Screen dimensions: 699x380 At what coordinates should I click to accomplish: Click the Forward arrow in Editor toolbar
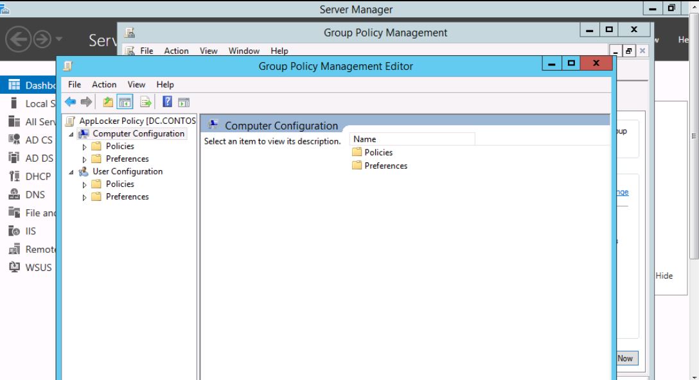point(87,102)
